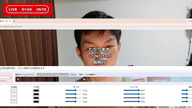The image size is (192, 108).
Task: Click first row サイズ slider
Action: (73, 90)
